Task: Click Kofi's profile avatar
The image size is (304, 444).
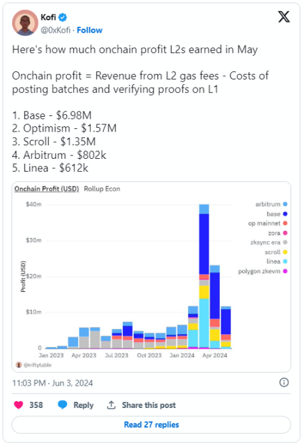Action: [25, 22]
